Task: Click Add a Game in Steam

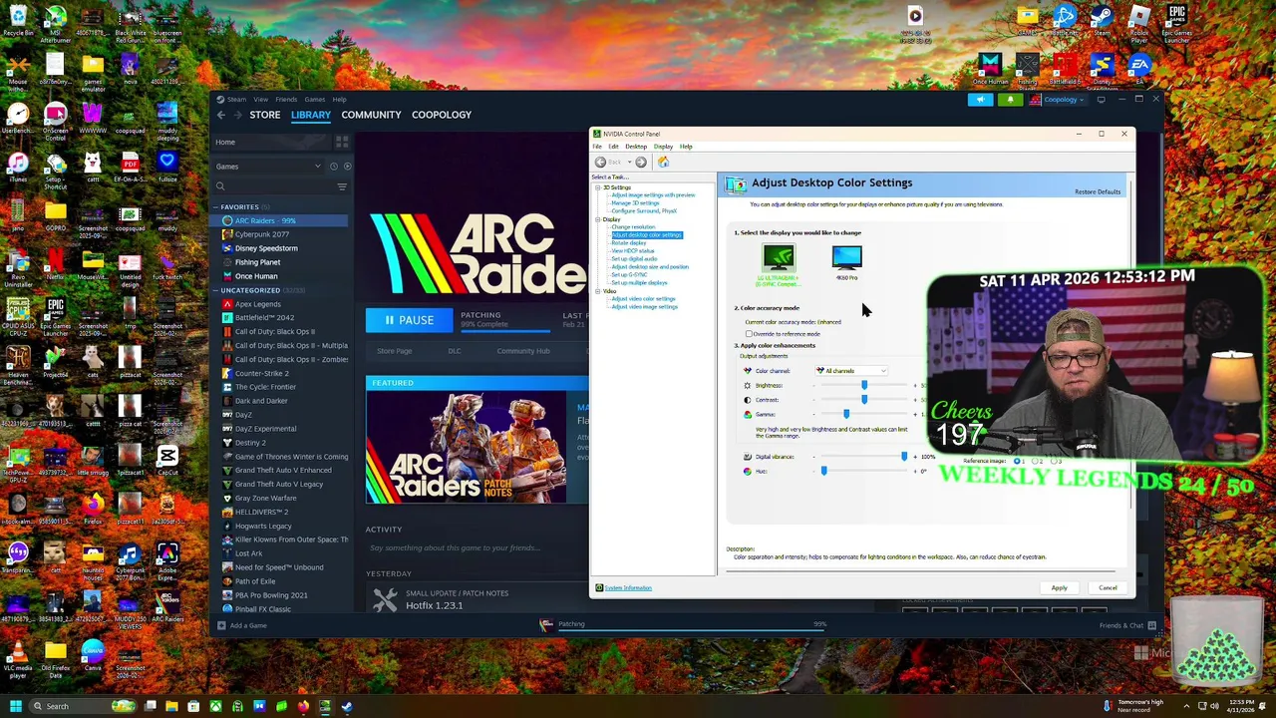Action: coord(240,625)
